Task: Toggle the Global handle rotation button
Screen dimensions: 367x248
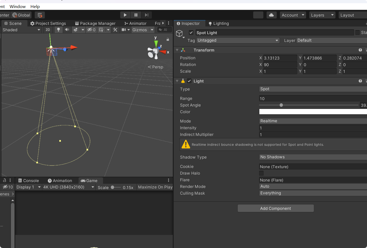Action: 21,15
